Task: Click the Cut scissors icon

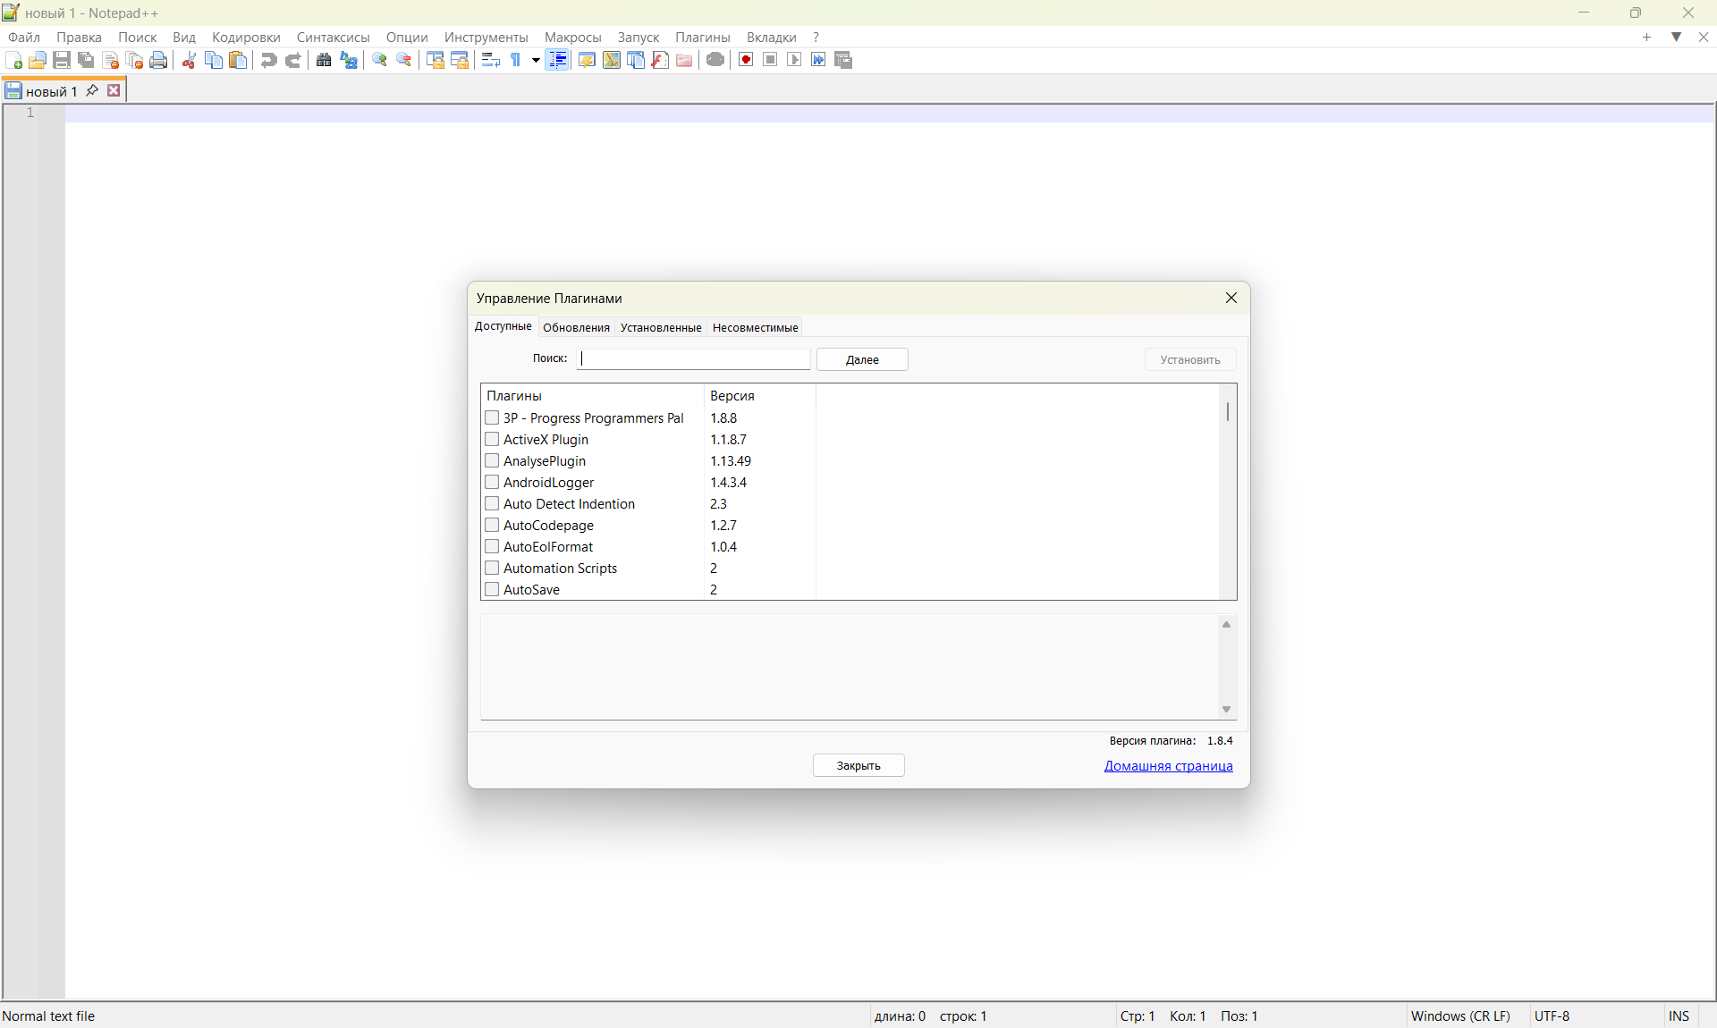Action: [x=189, y=60]
